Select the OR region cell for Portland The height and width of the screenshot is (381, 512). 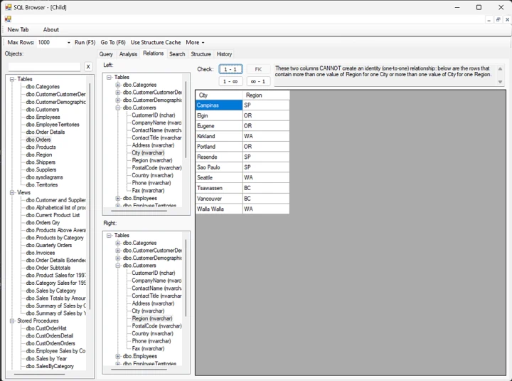[x=266, y=147]
